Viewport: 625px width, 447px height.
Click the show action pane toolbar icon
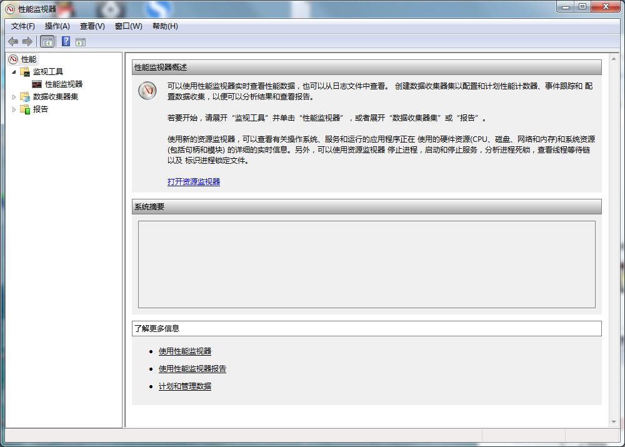81,41
